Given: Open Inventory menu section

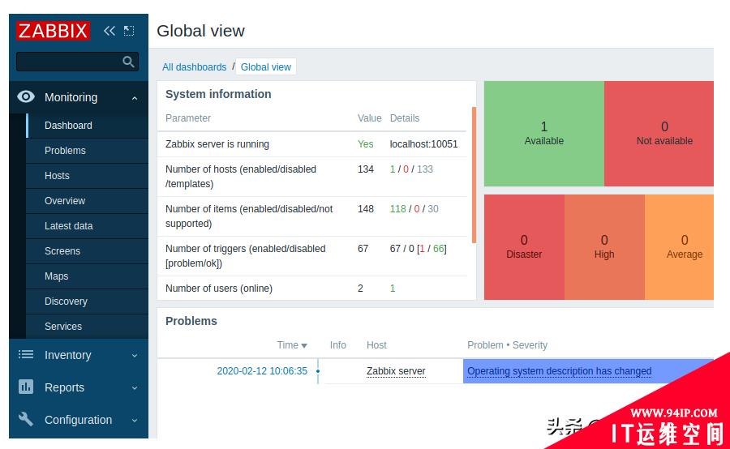Looking at the screenshot, I should coord(78,355).
